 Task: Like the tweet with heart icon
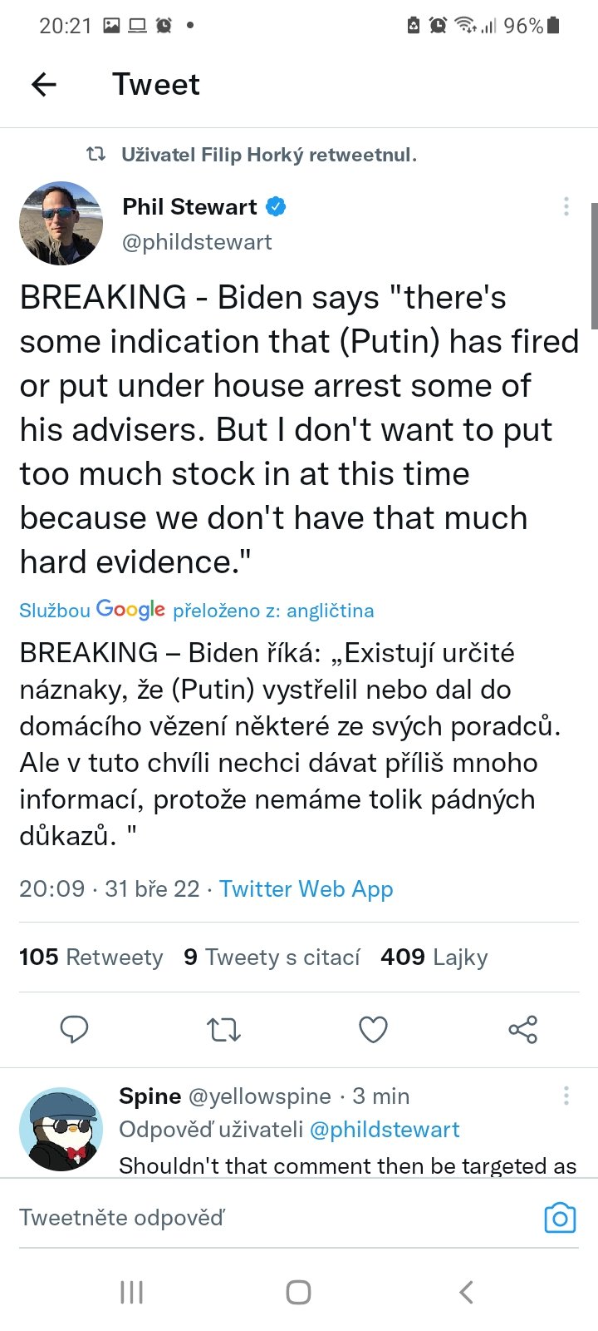[x=373, y=1030]
